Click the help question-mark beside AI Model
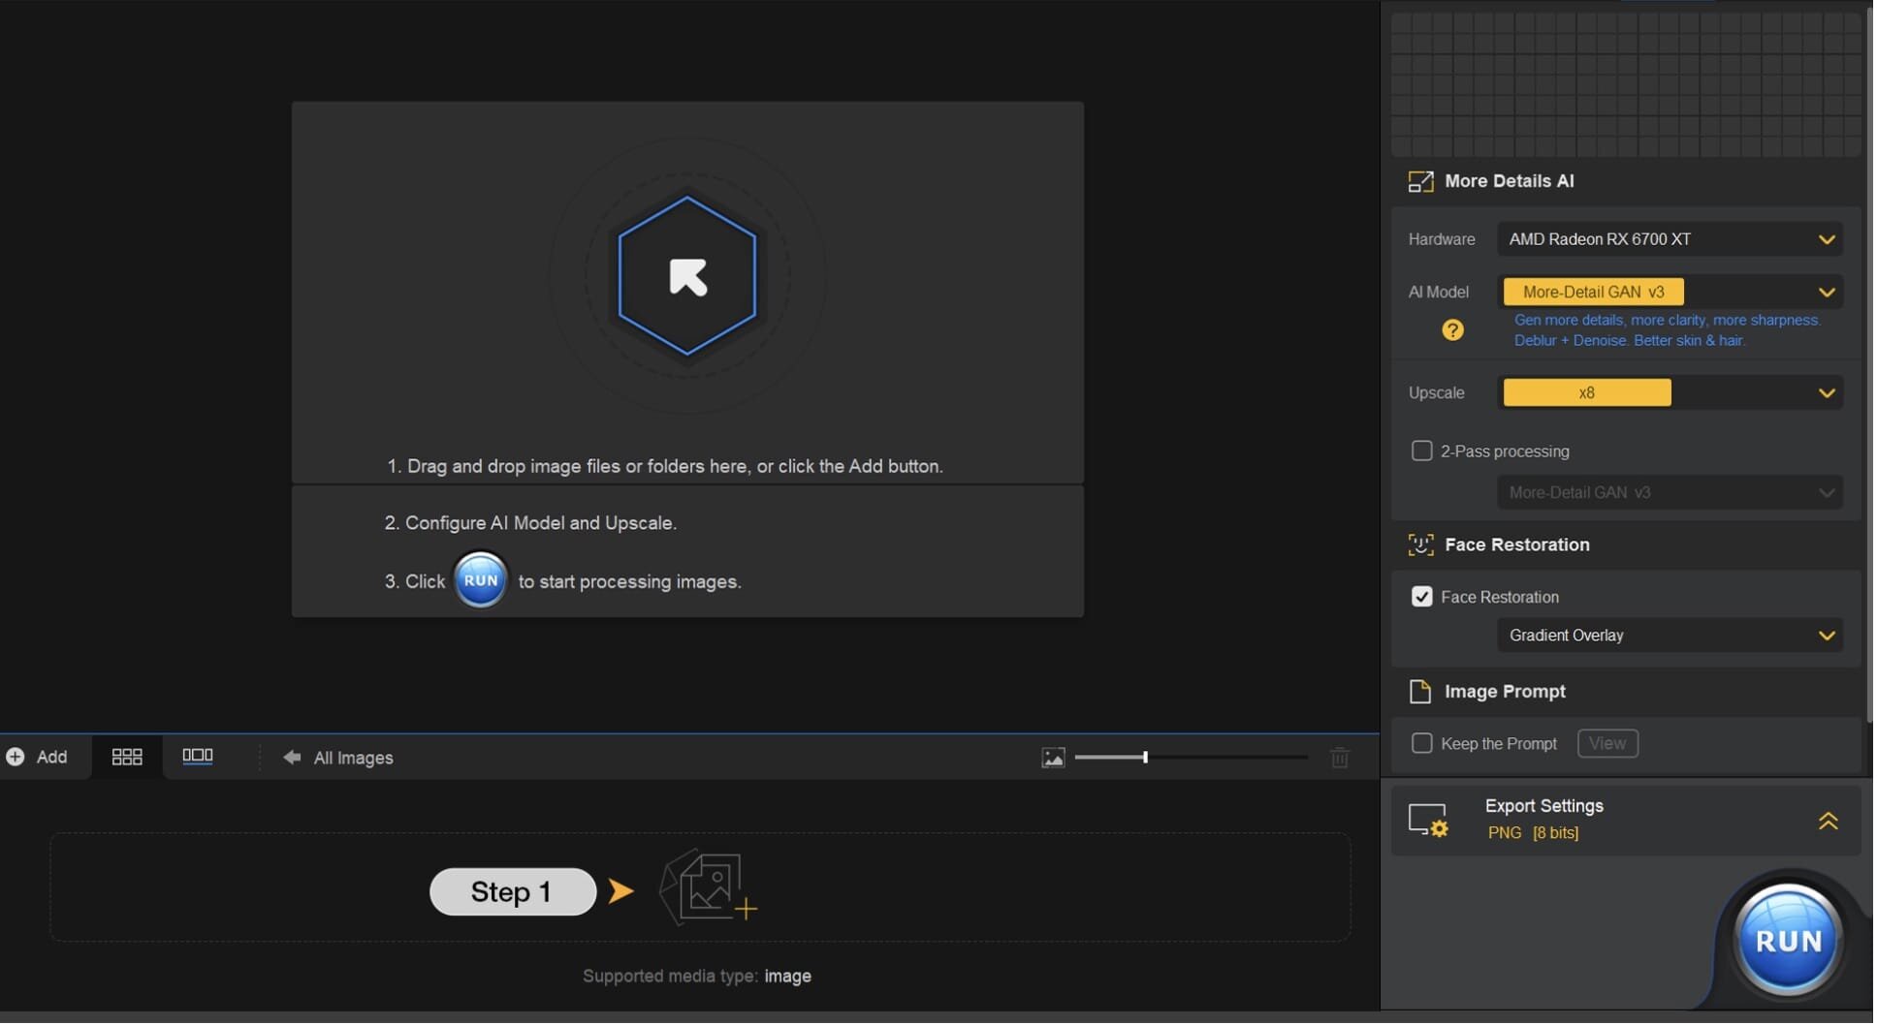Image resolution: width=1877 pixels, height=1025 pixels. tap(1452, 329)
